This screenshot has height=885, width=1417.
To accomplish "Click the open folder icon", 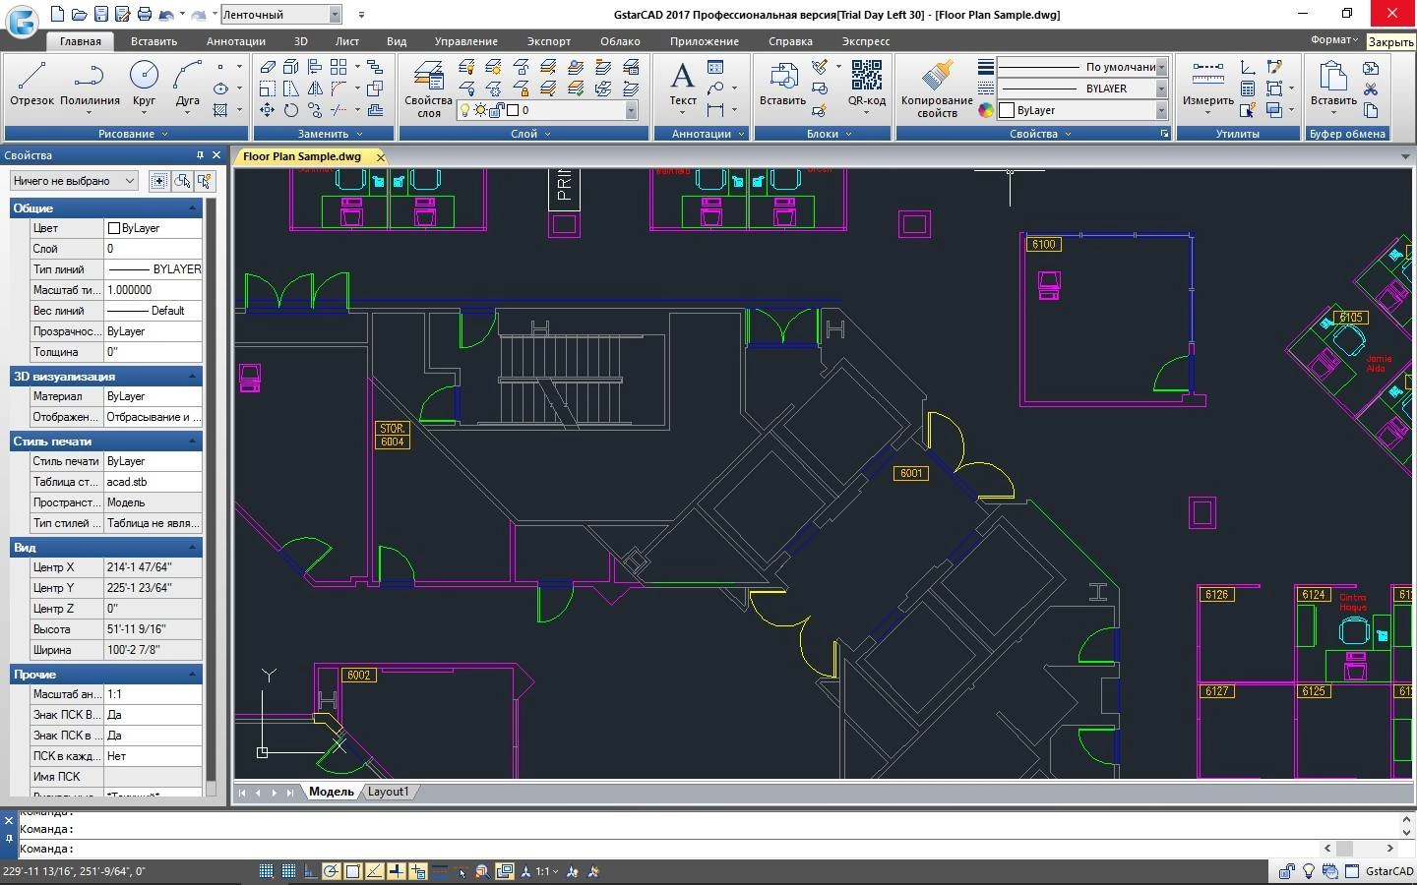I will (x=79, y=15).
